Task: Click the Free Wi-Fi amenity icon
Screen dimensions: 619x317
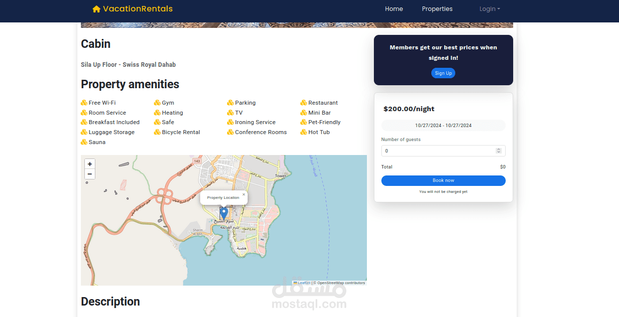Action: point(84,103)
